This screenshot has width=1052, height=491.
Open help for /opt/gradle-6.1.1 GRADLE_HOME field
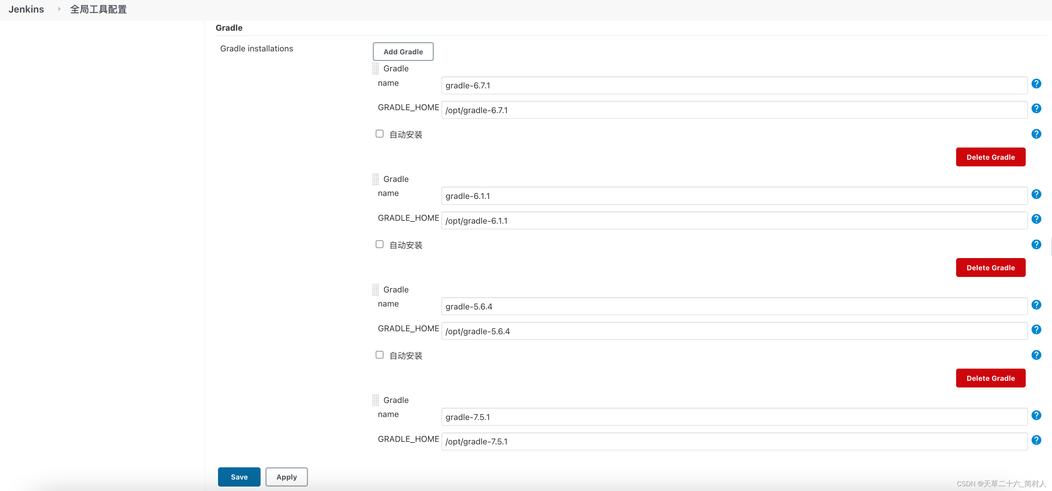click(x=1036, y=219)
